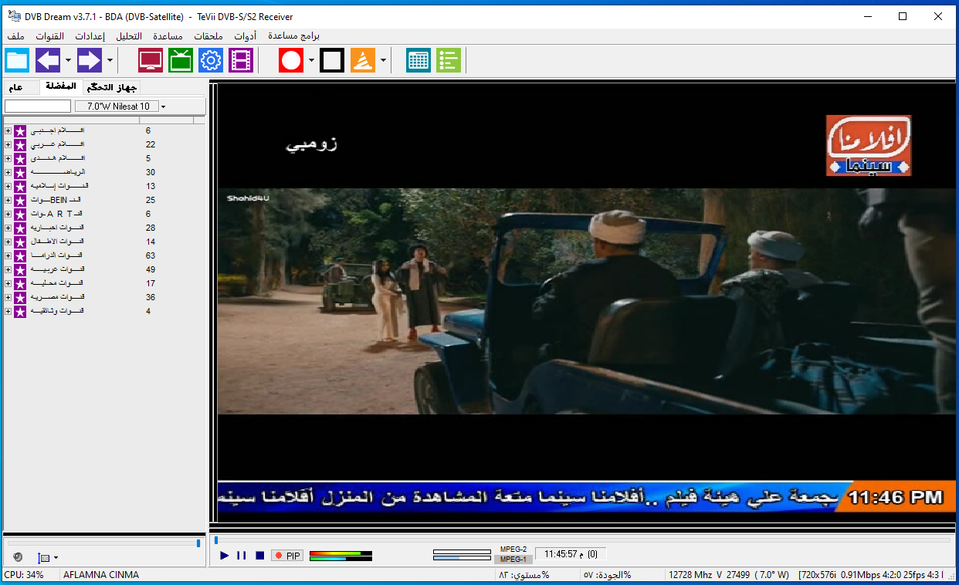
Task: Click the AFLAMNA CINMA status bar text
Action: click(101, 575)
